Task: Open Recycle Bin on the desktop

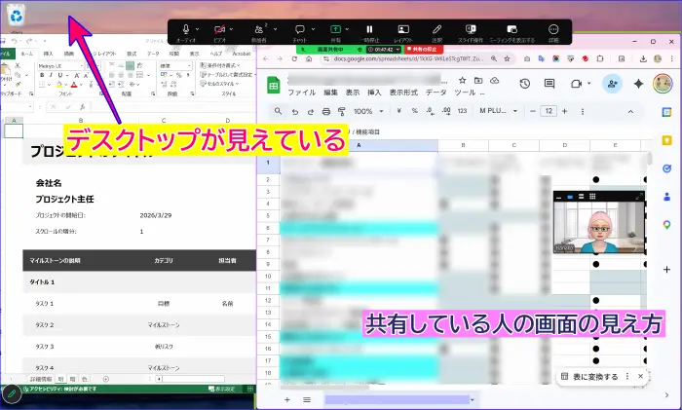Action: point(17,16)
